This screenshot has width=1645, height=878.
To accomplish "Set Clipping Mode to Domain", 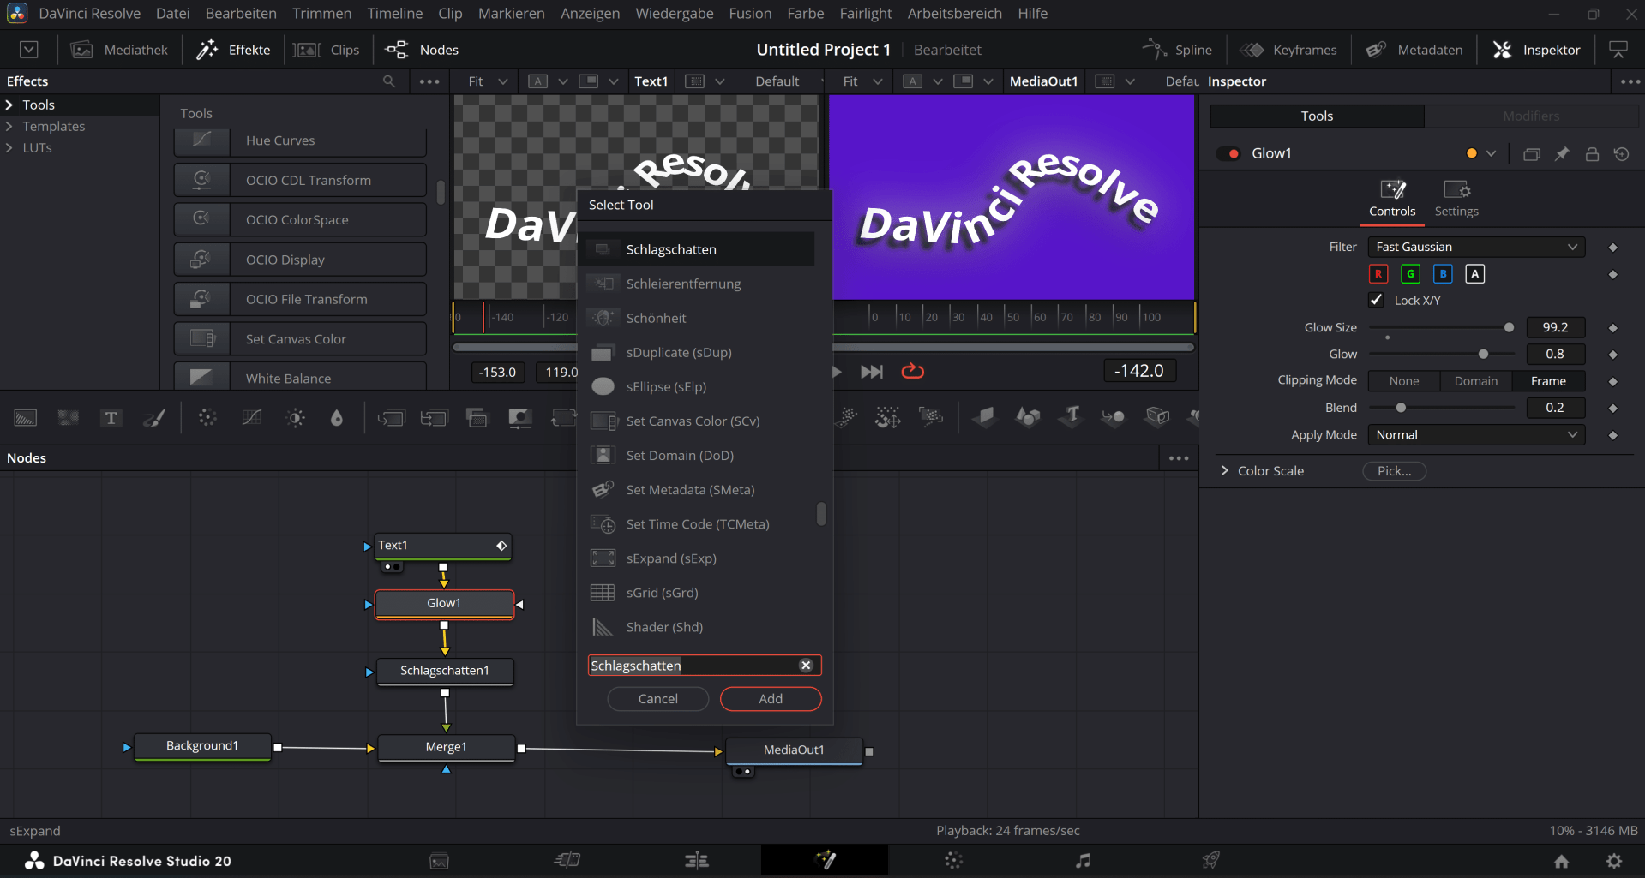I will [1475, 380].
